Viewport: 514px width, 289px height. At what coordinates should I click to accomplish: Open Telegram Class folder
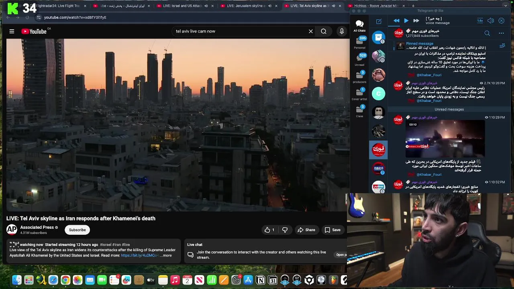click(x=359, y=112)
